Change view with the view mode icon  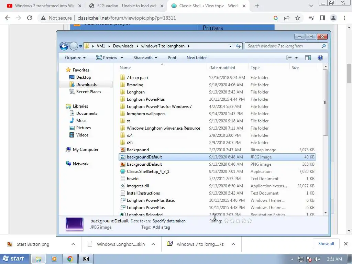click(289, 58)
